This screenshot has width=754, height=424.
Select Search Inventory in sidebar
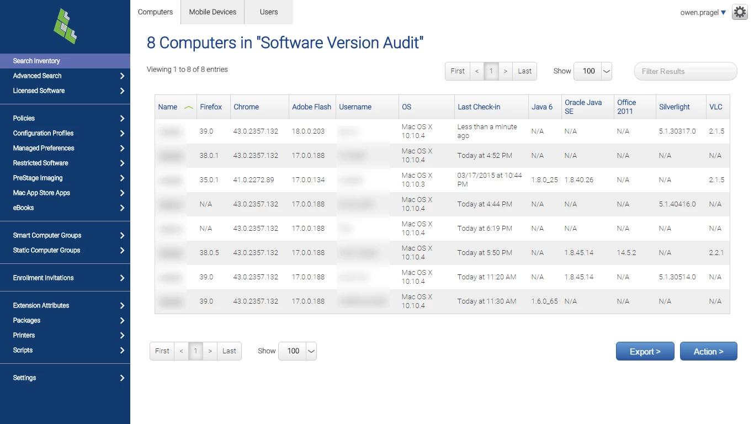tap(65, 61)
